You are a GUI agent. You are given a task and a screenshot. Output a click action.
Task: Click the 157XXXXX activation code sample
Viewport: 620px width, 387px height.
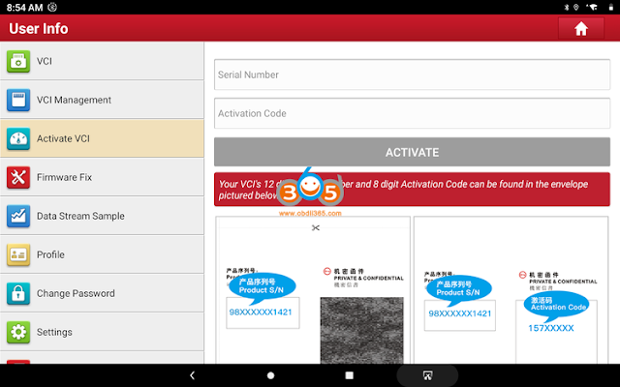551,328
